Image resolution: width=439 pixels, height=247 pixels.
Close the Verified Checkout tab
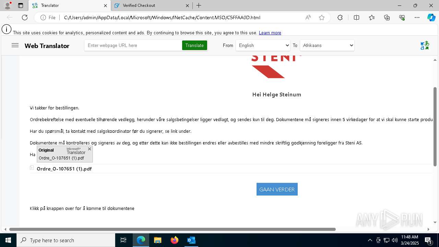point(187,5)
